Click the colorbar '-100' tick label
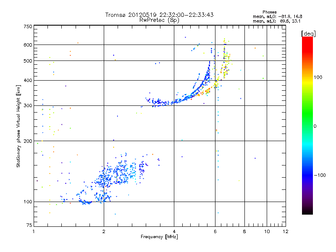Screen dimensions: 336x252 320,175
